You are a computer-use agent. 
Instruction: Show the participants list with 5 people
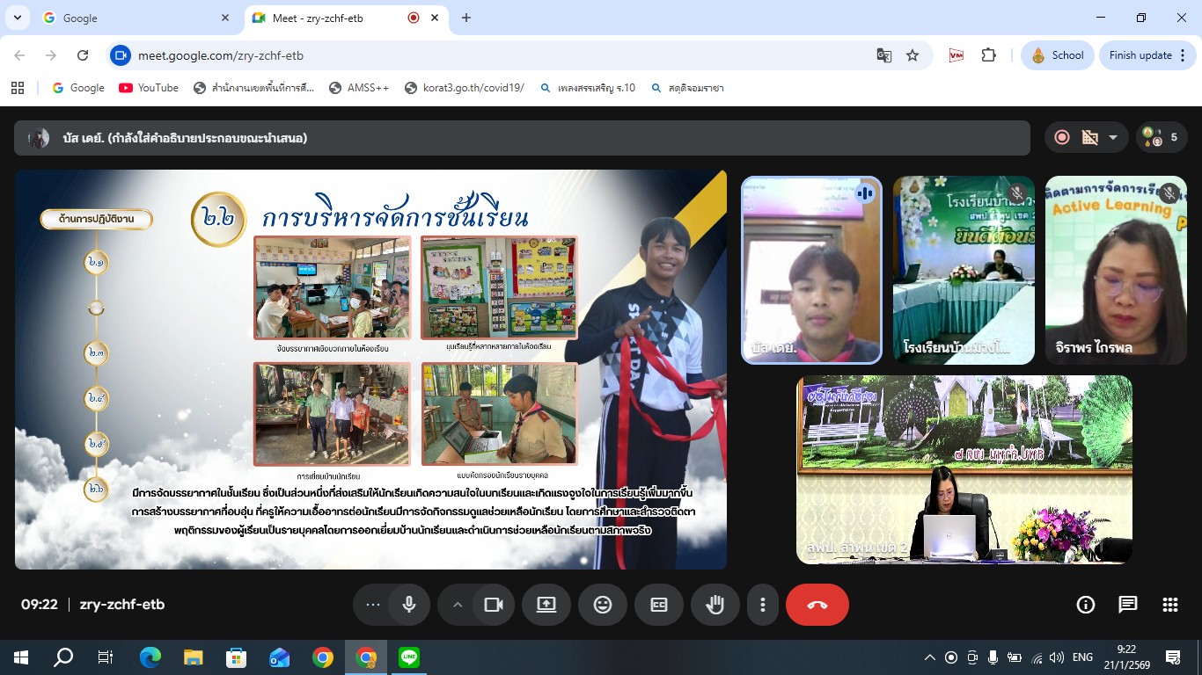tap(1162, 137)
